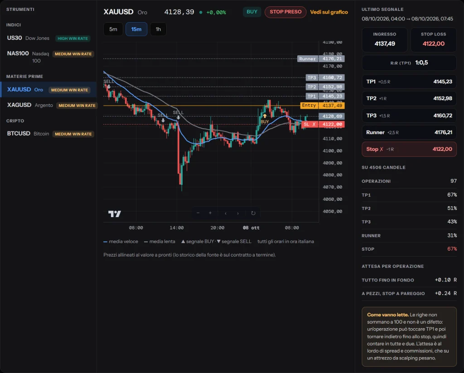Image resolution: width=464 pixels, height=373 pixels.
Task: Open XAGUSD Argento instrument
Action: pos(48,105)
